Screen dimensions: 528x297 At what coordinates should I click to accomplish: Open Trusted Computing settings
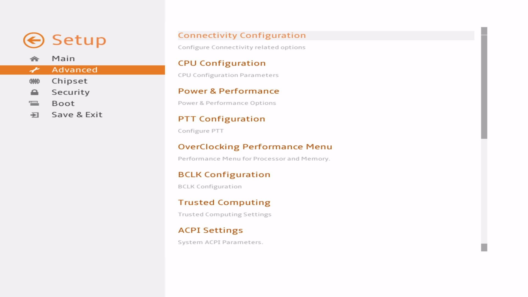(224, 202)
